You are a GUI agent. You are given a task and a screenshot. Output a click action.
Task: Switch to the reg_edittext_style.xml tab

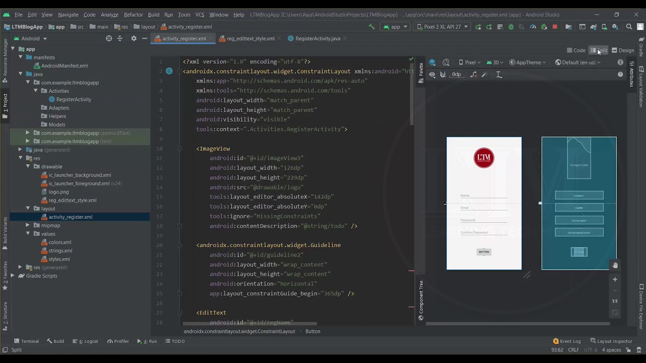click(x=247, y=38)
